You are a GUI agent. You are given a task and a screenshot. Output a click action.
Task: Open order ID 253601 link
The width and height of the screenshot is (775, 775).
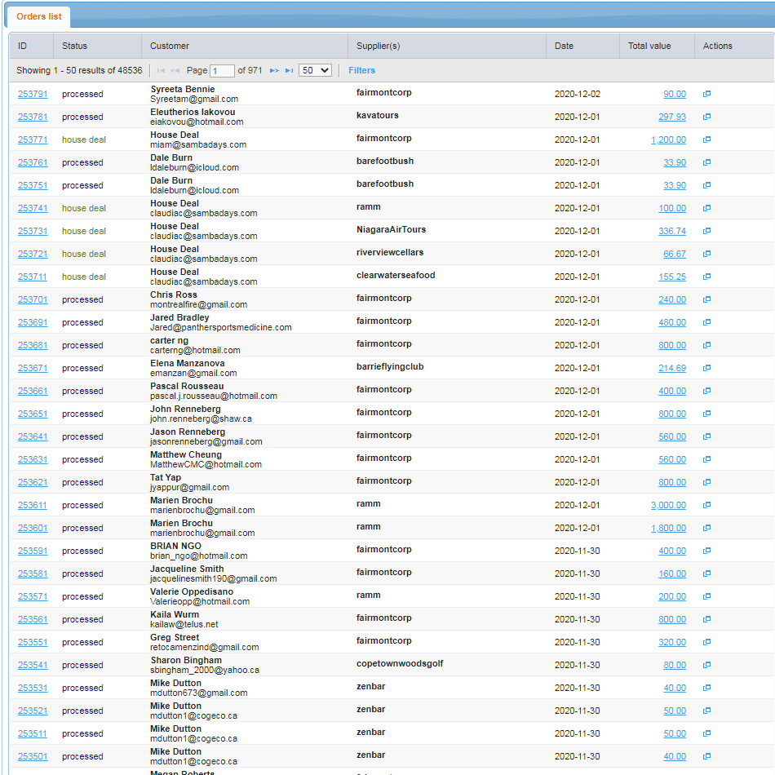click(x=33, y=528)
